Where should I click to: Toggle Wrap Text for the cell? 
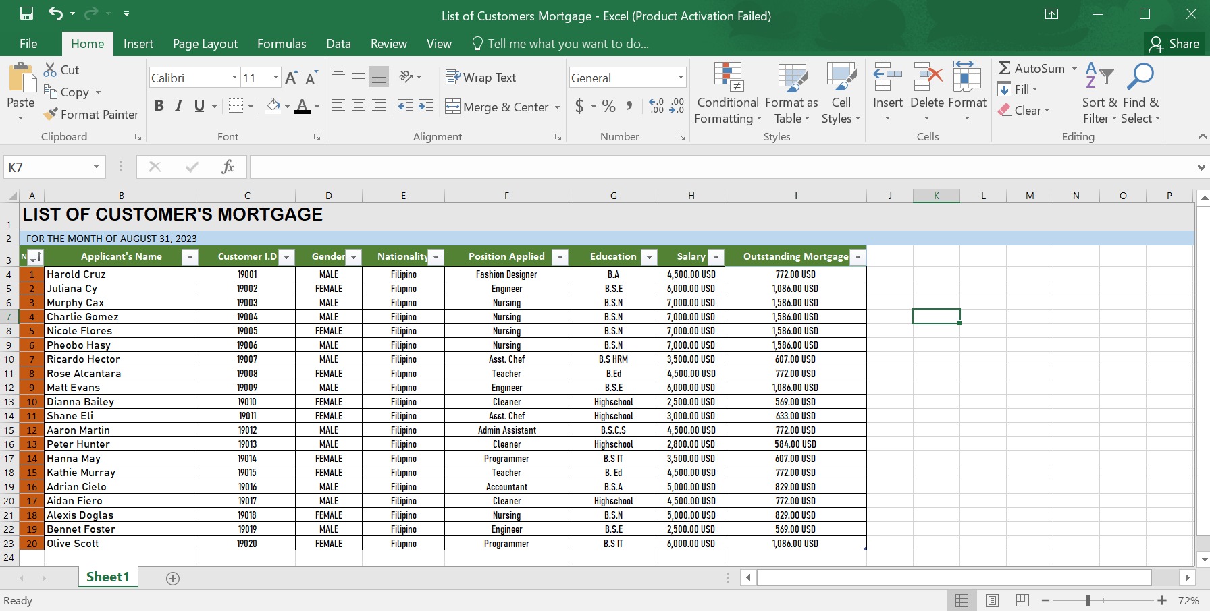[481, 78]
